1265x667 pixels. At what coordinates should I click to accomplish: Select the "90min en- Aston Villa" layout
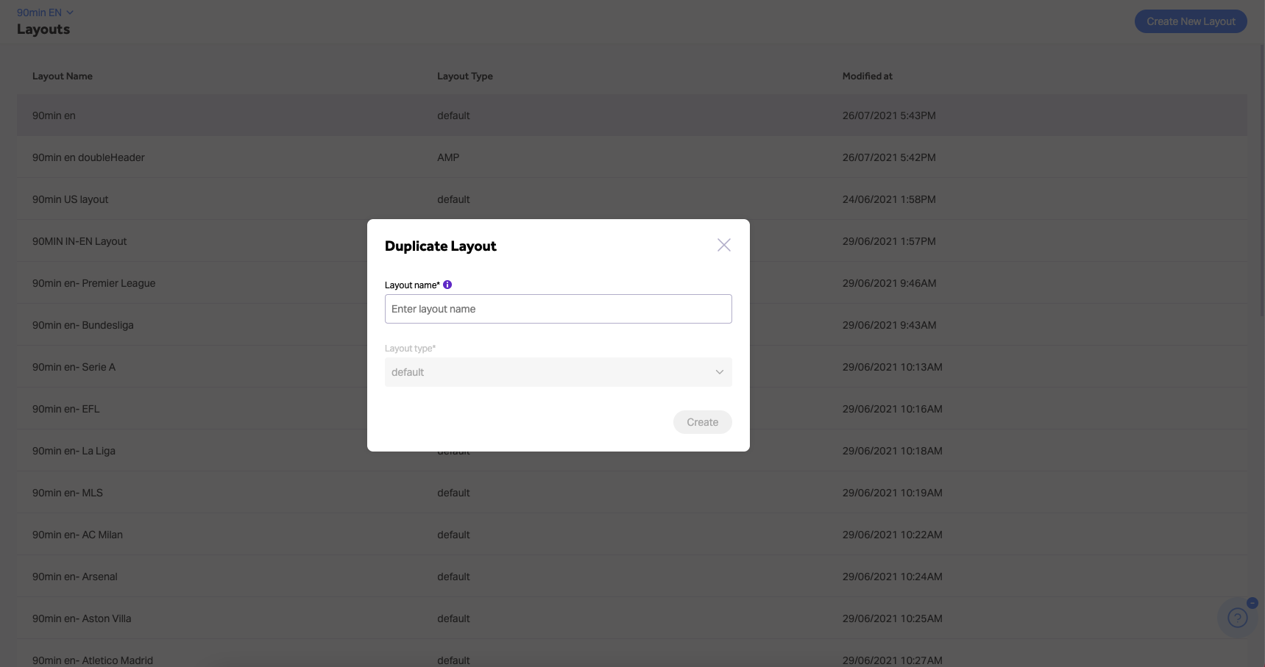coord(82,618)
